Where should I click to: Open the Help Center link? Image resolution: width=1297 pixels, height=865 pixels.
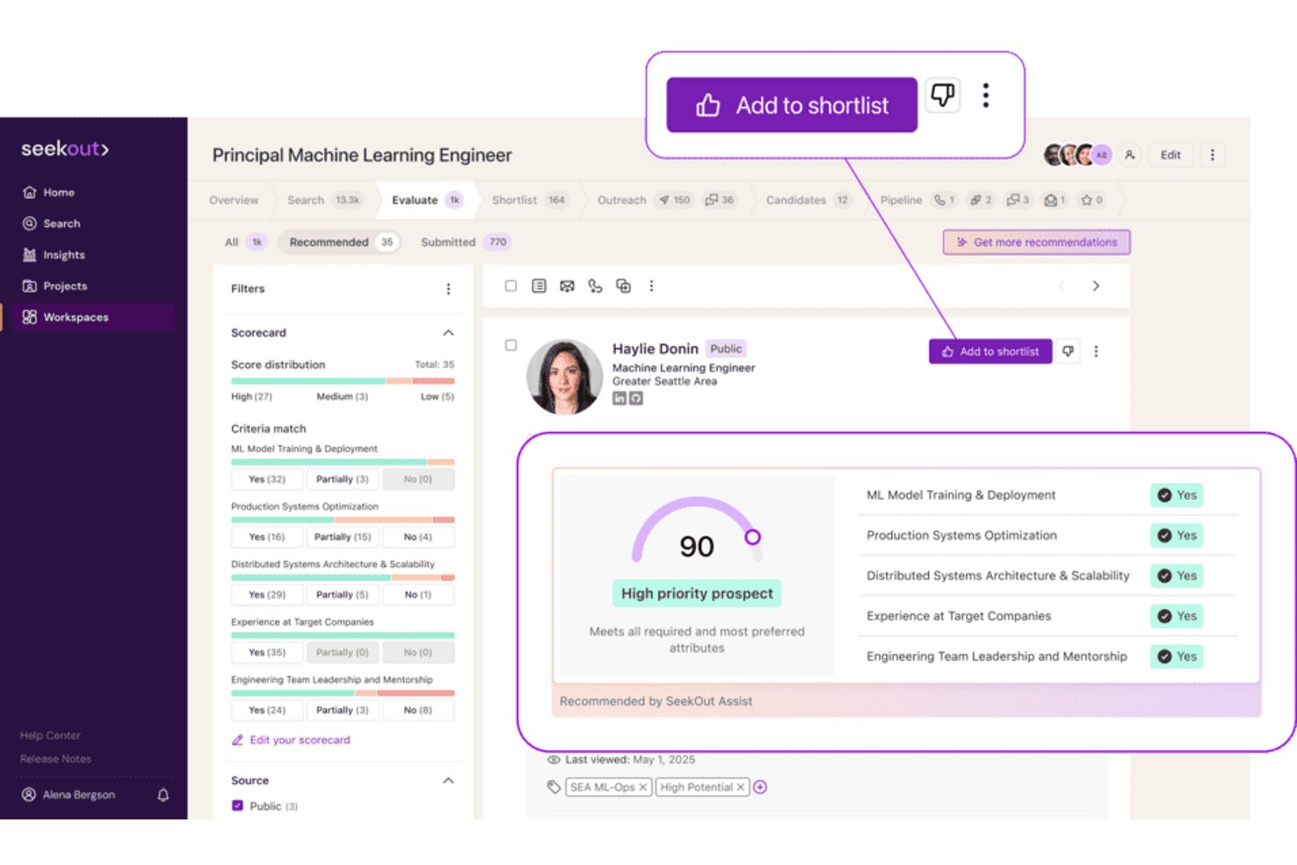[x=50, y=735]
